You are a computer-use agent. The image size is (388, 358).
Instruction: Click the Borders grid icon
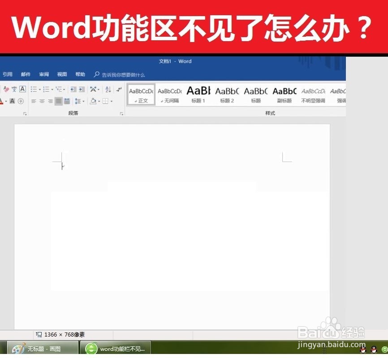[x=105, y=101]
